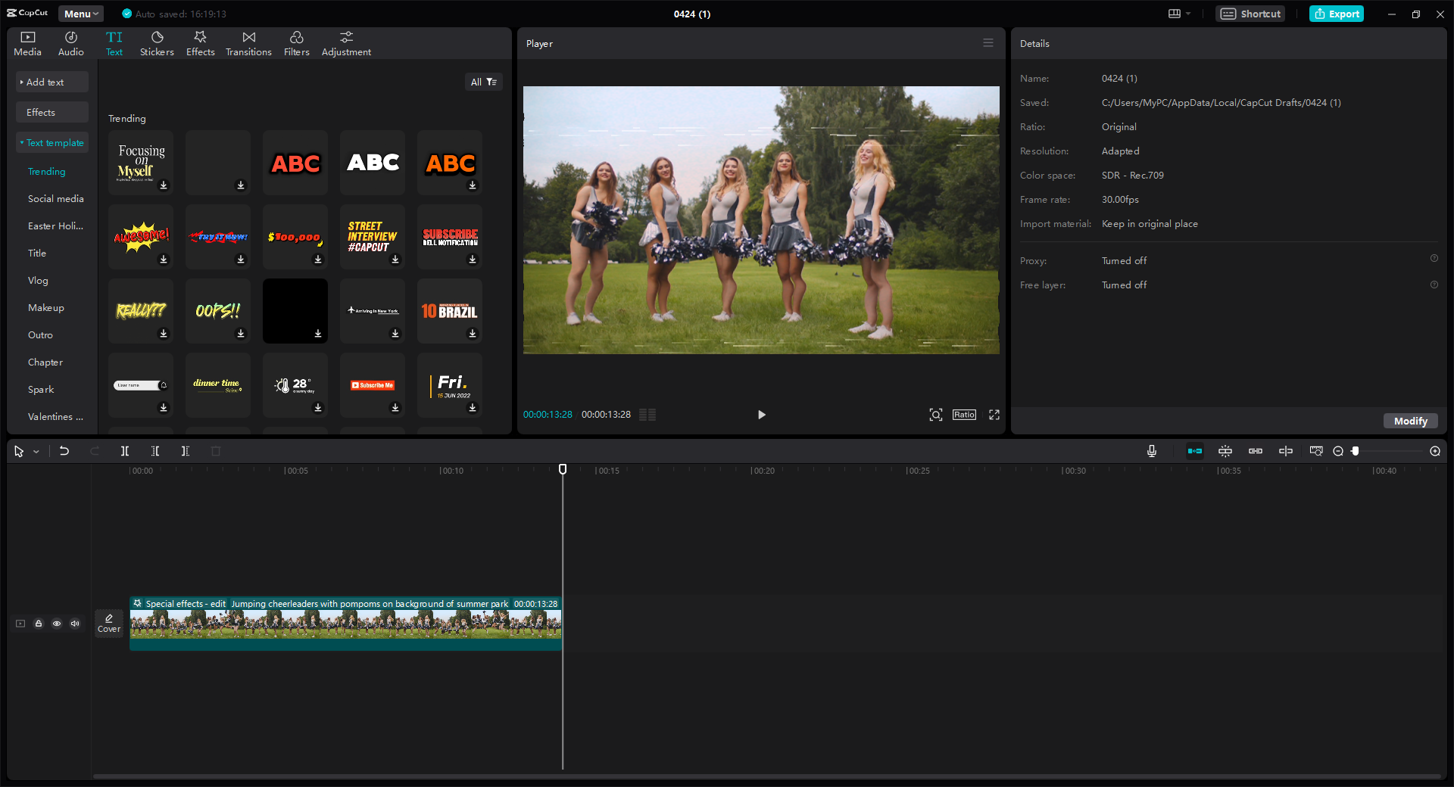
Task: Click the Undo icon
Action: 64,451
